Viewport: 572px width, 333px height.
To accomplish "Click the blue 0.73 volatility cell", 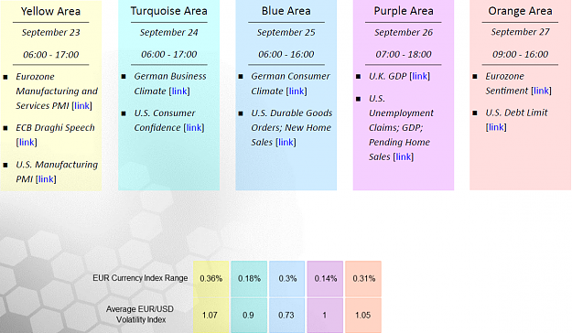I will [x=287, y=316].
